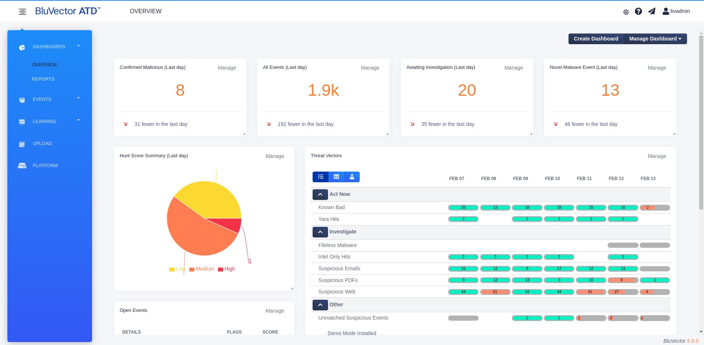This screenshot has height=345, width=704.
Task: Switch Threat Vectors to table view
Action: [336, 177]
